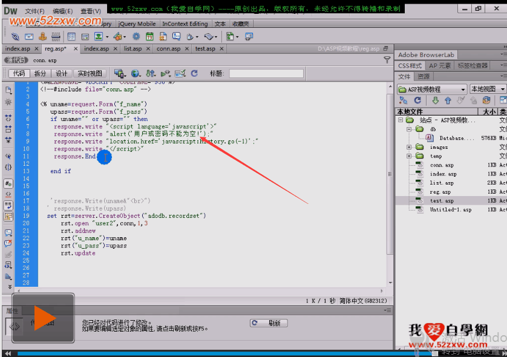The width and height of the screenshot is (507, 357).
Task: Open conn.asp in the Files panel tree
Action: [x=442, y=165]
